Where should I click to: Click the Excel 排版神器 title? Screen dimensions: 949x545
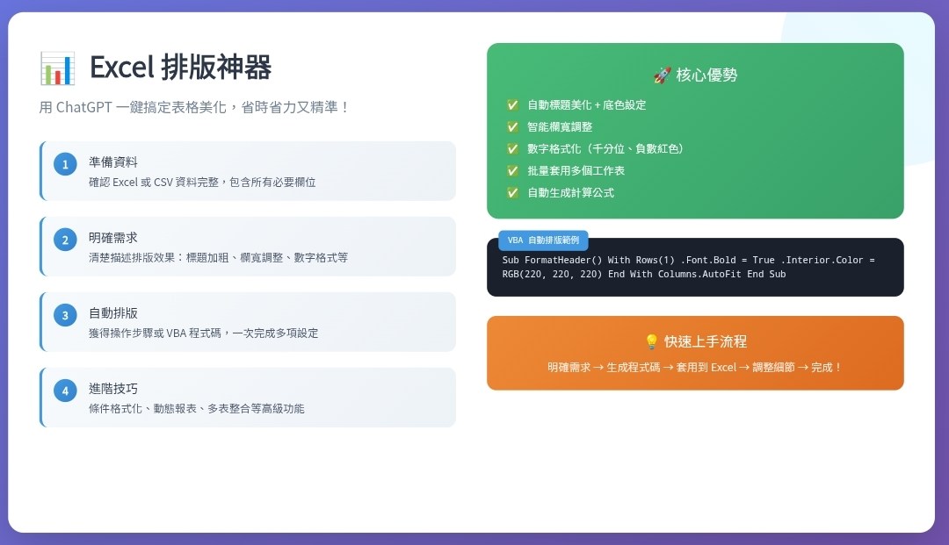(180, 67)
